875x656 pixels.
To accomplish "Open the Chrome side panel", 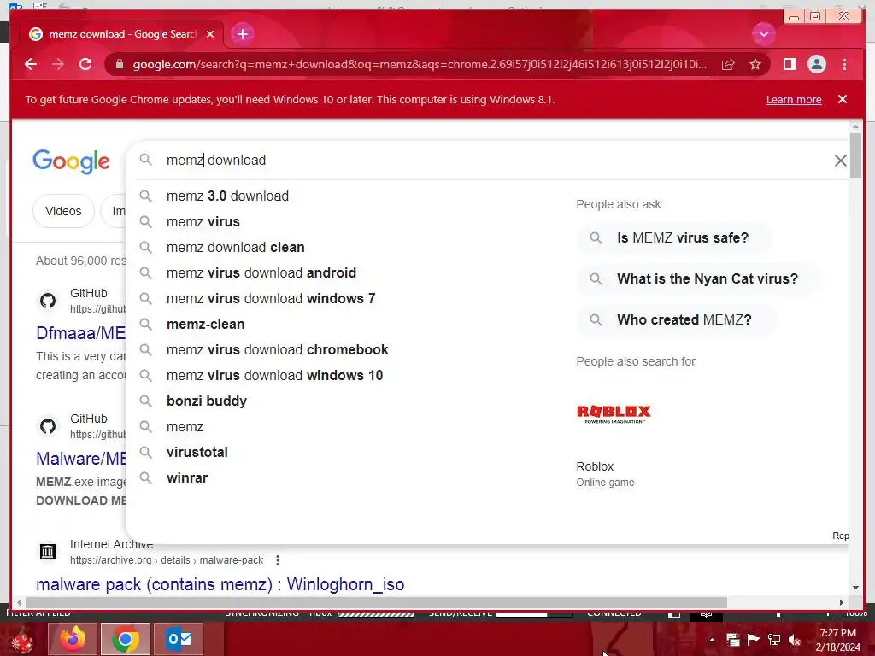I will (x=789, y=64).
